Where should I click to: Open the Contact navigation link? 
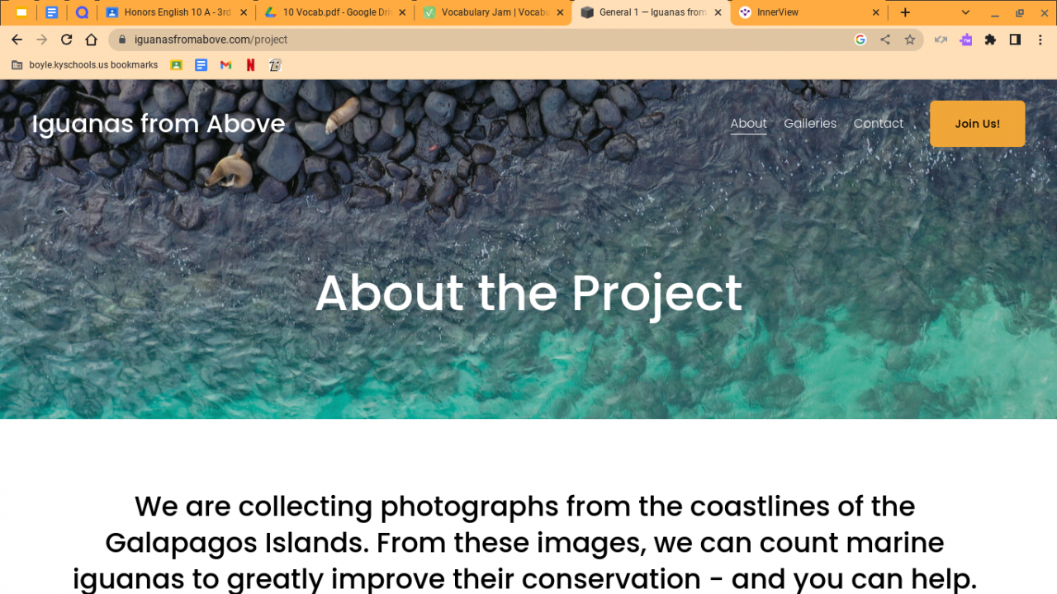[x=879, y=124]
